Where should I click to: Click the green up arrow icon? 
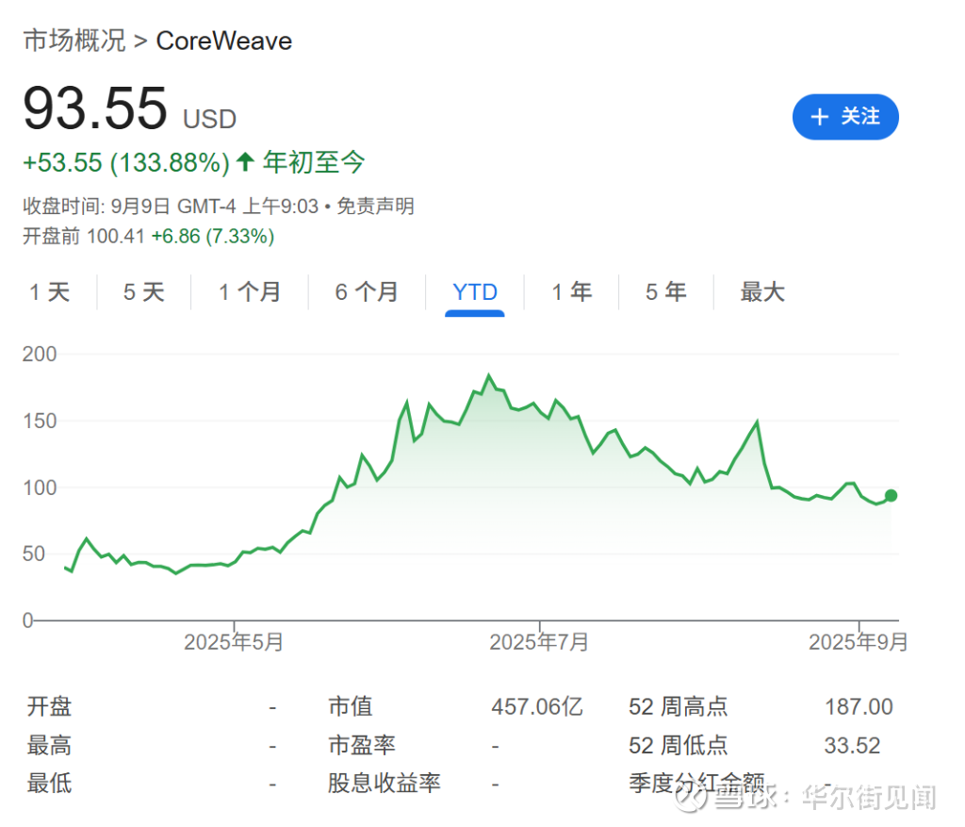245,162
